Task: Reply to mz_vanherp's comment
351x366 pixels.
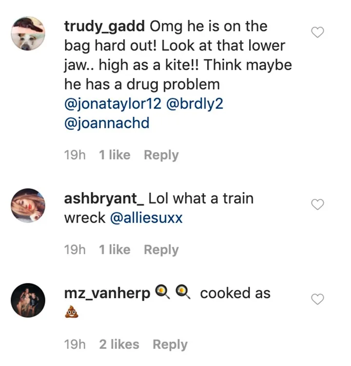Action: pyautogui.click(x=170, y=344)
